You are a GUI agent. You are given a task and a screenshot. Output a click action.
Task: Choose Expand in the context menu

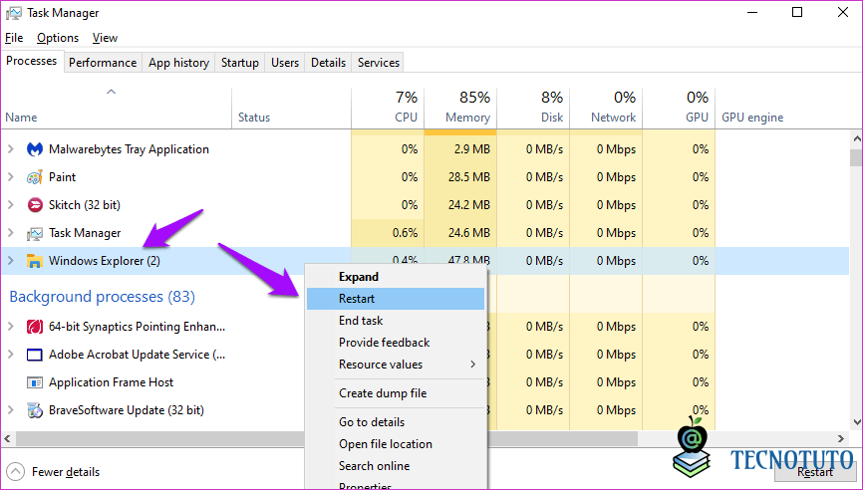[x=396, y=277]
